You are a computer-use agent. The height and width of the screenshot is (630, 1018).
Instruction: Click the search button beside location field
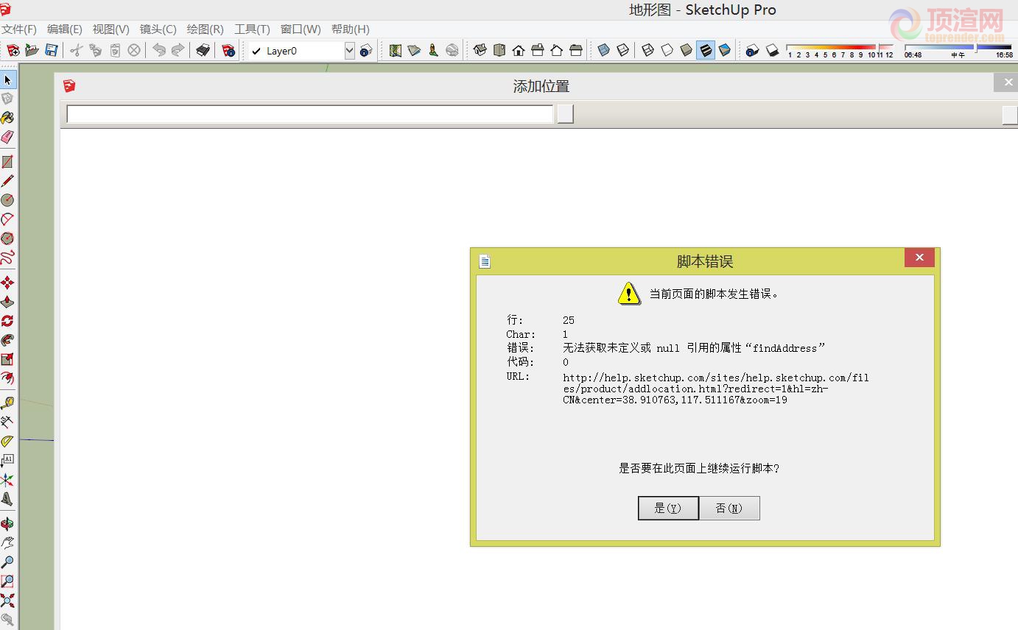point(565,114)
